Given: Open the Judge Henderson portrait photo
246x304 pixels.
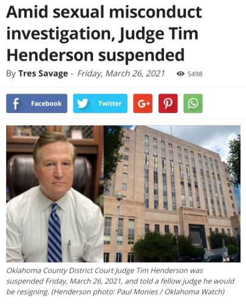Looking at the screenshot, I should coord(55,194).
